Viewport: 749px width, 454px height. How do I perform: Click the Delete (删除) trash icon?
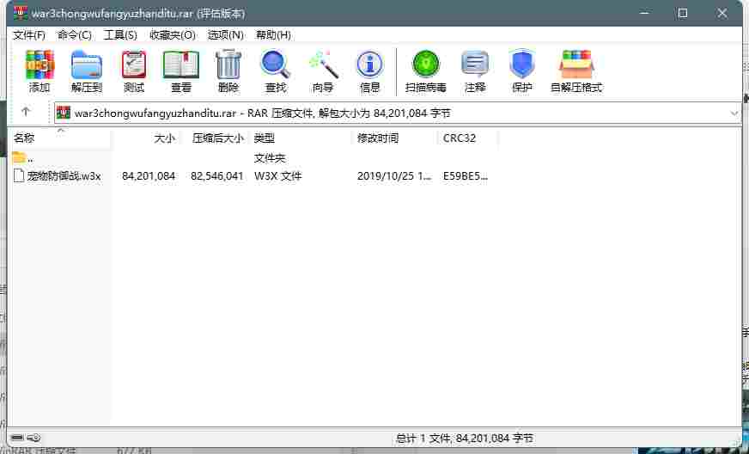[228, 65]
